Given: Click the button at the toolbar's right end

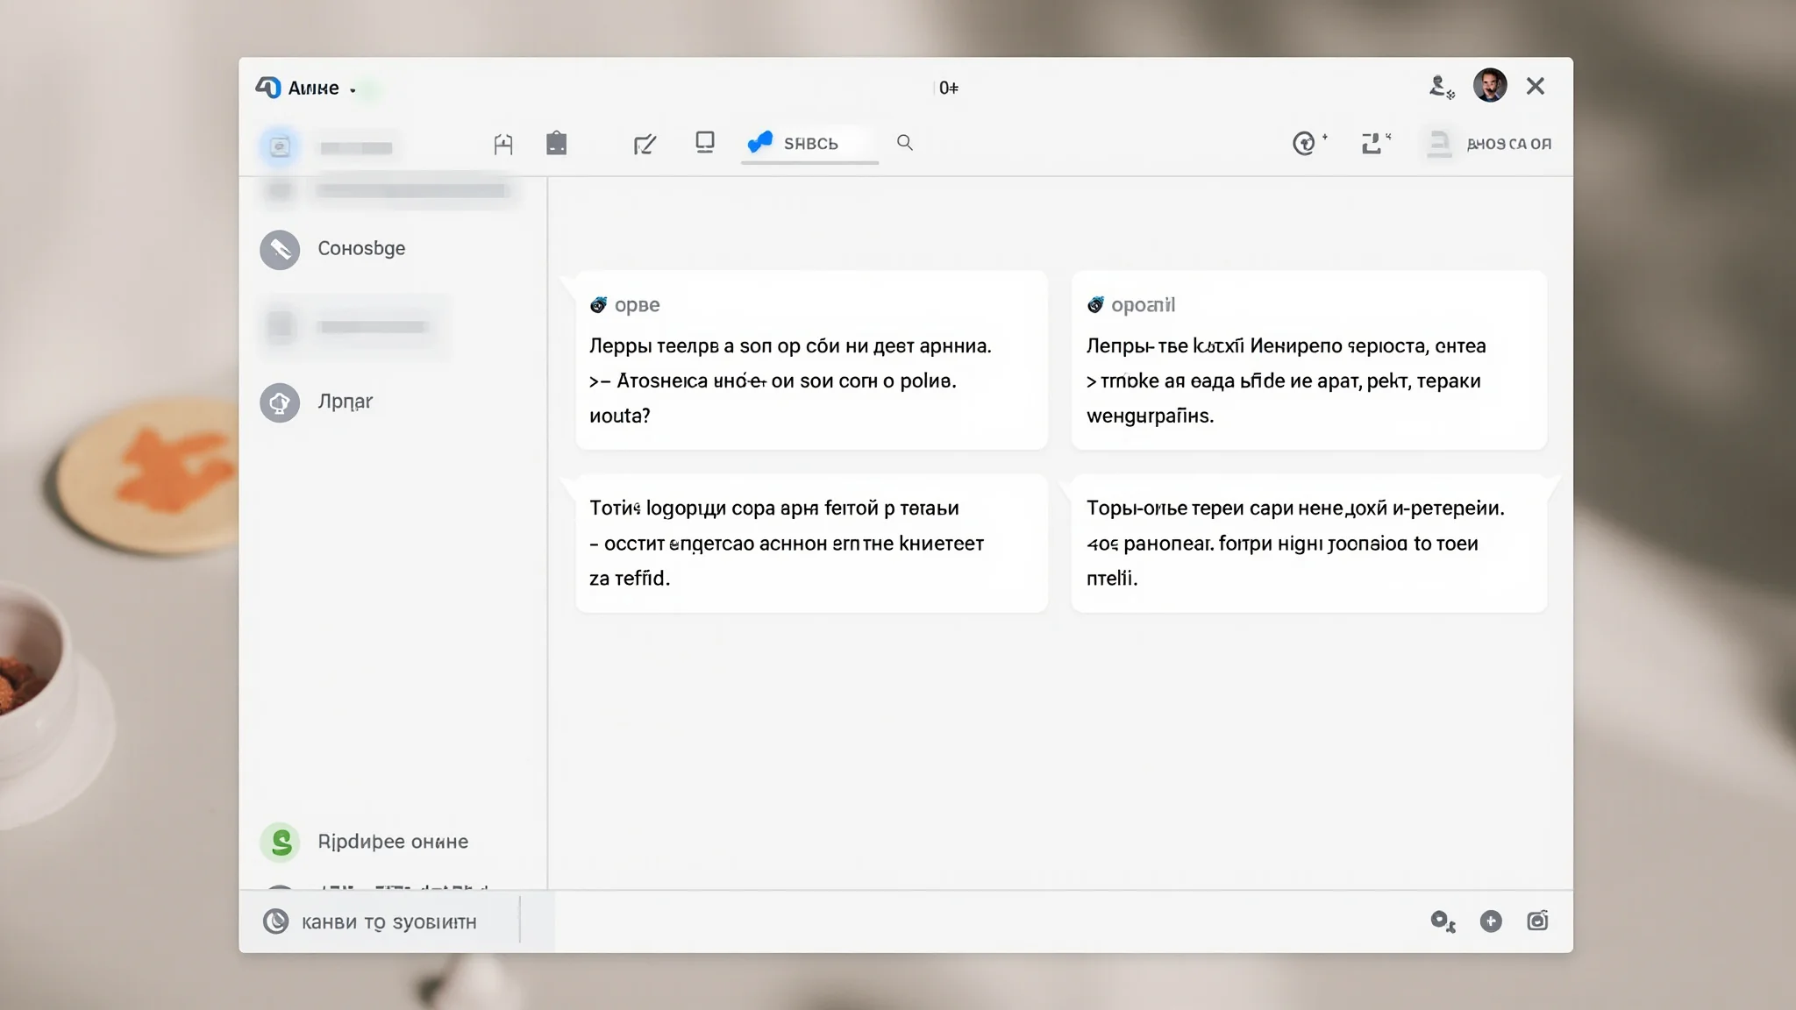Looking at the screenshot, I should [x=1489, y=144].
